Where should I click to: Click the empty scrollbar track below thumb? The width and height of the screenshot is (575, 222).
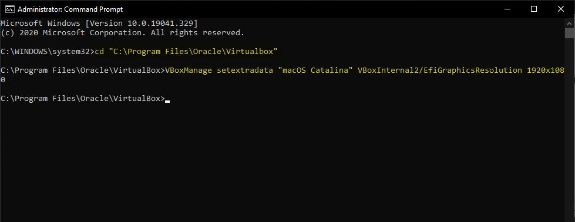[569, 129]
